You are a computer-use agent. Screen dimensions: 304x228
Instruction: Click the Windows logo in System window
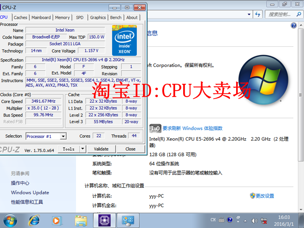pyautogui.click(x=263, y=80)
